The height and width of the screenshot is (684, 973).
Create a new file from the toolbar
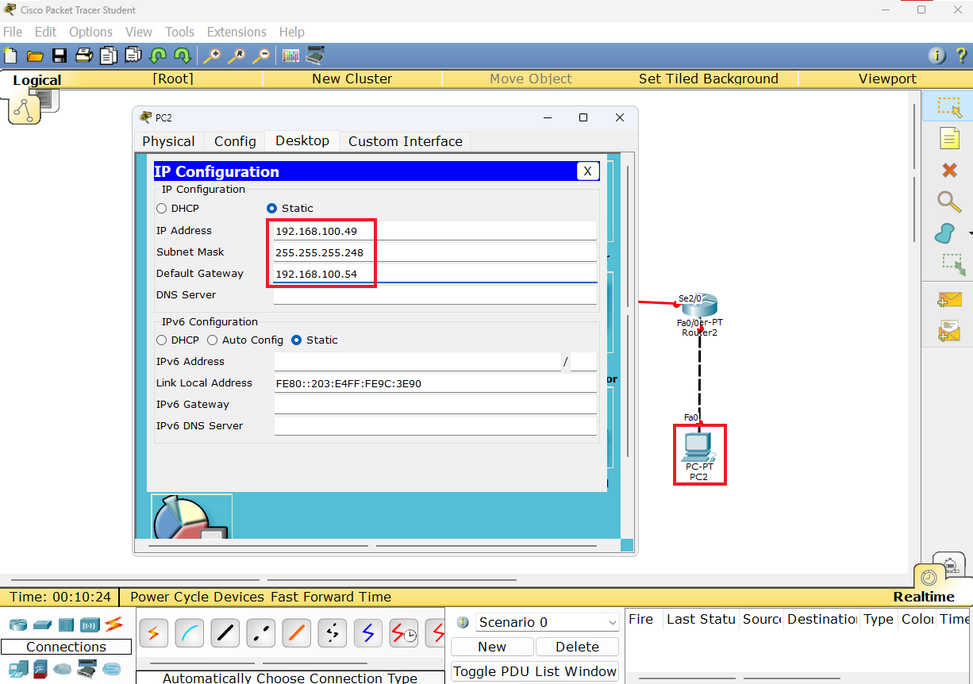(x=10, y=56)
